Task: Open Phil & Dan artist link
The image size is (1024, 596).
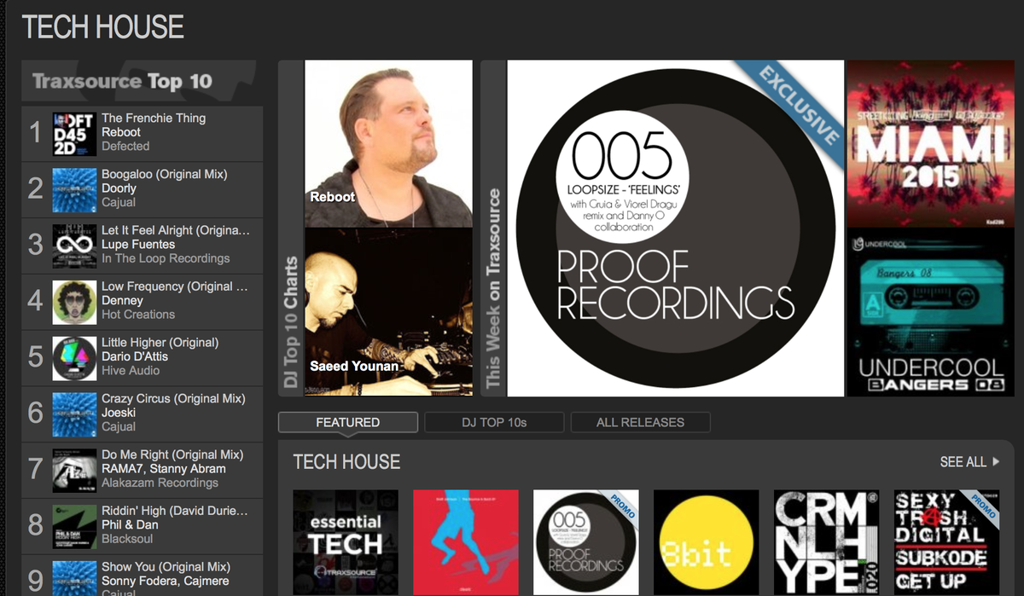Action: [130, 525]
